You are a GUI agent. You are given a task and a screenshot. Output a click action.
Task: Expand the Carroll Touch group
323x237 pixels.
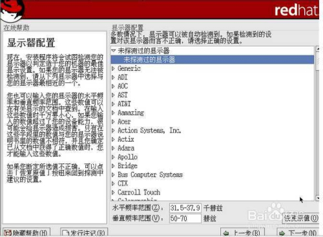[x=113, y=193]
